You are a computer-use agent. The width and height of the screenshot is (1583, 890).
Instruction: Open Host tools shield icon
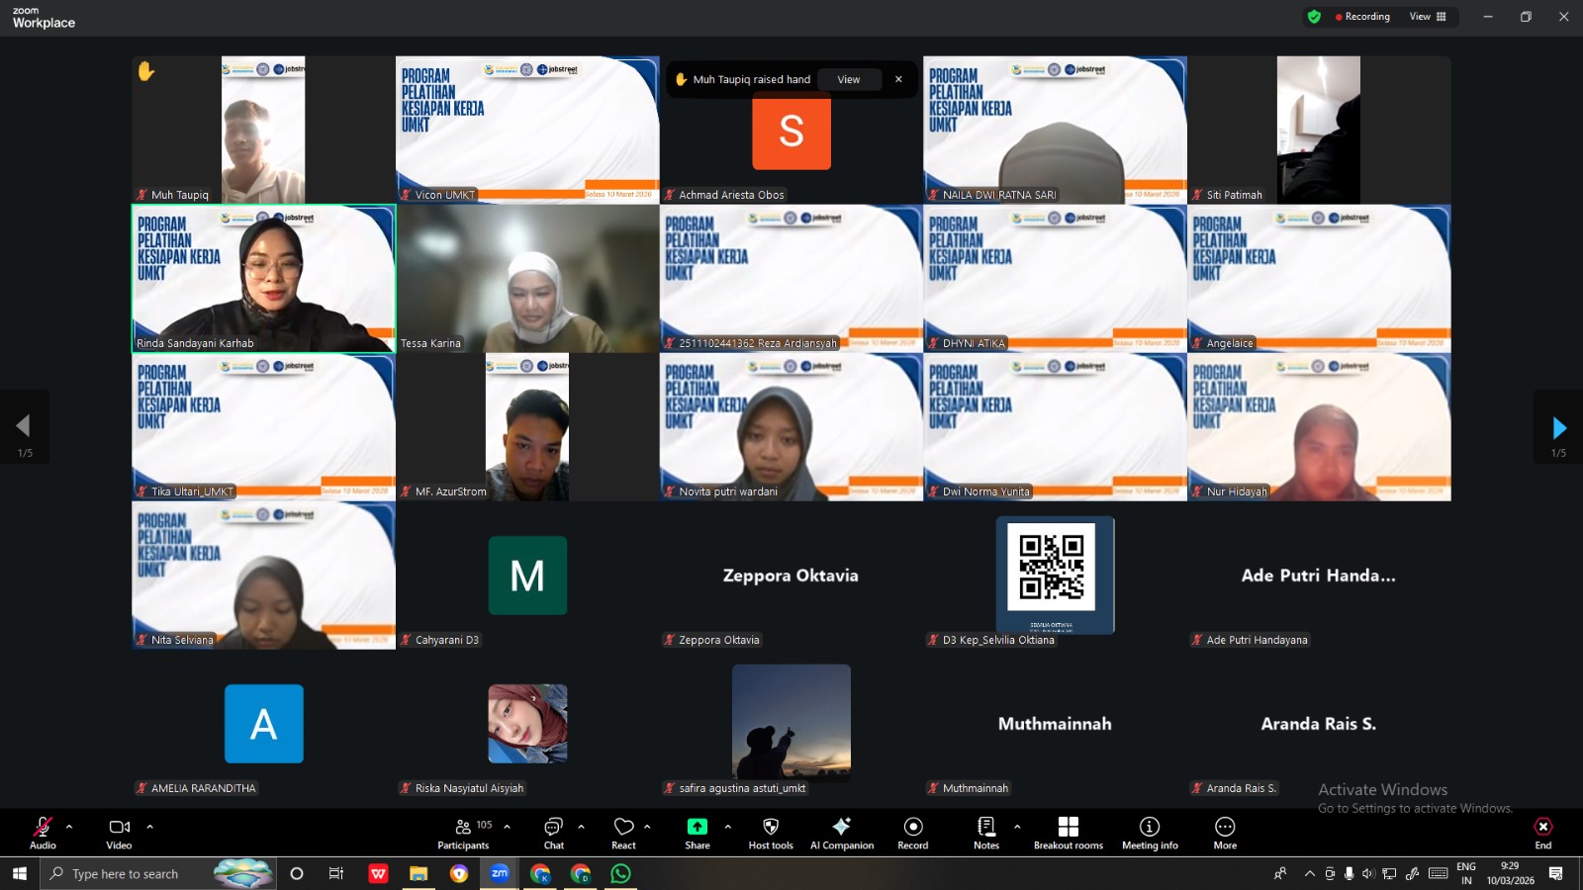click(771, 827)
